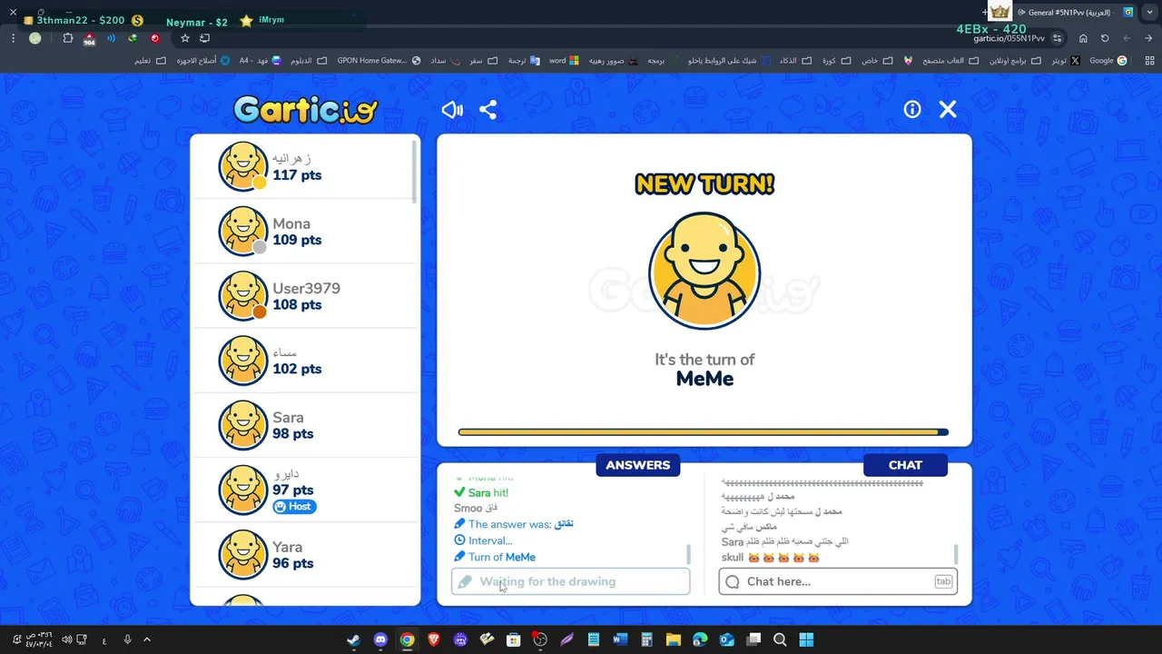The image size is (1162, 654).
Task: Click the زهرانيه player avatar
Action: 243,166
